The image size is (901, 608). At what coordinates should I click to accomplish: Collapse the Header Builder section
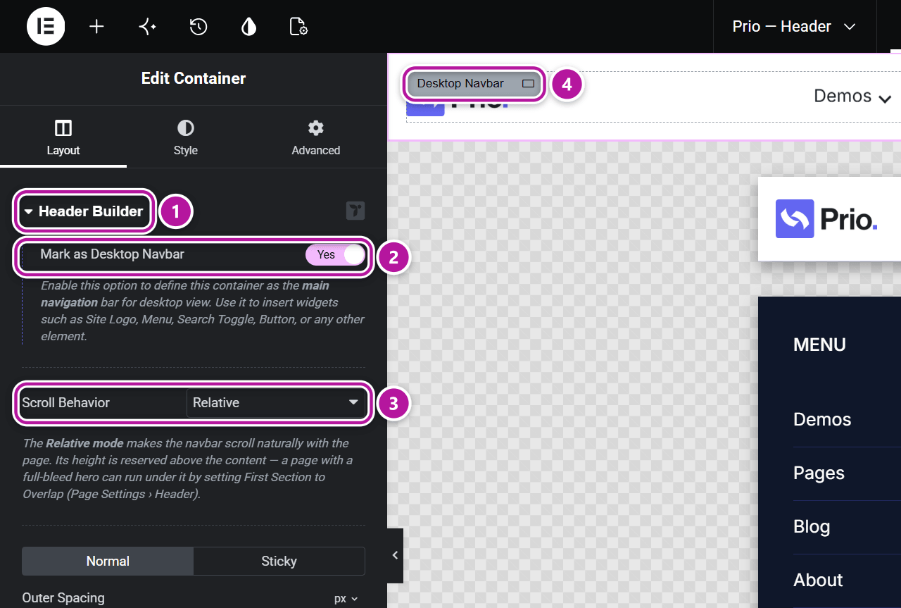[84, 211]
